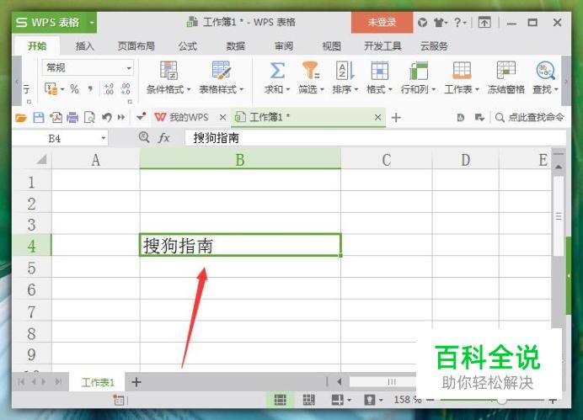This screenshot has height=420, width=583.
Task: Select row 7 header
Action: coord(32,311)
